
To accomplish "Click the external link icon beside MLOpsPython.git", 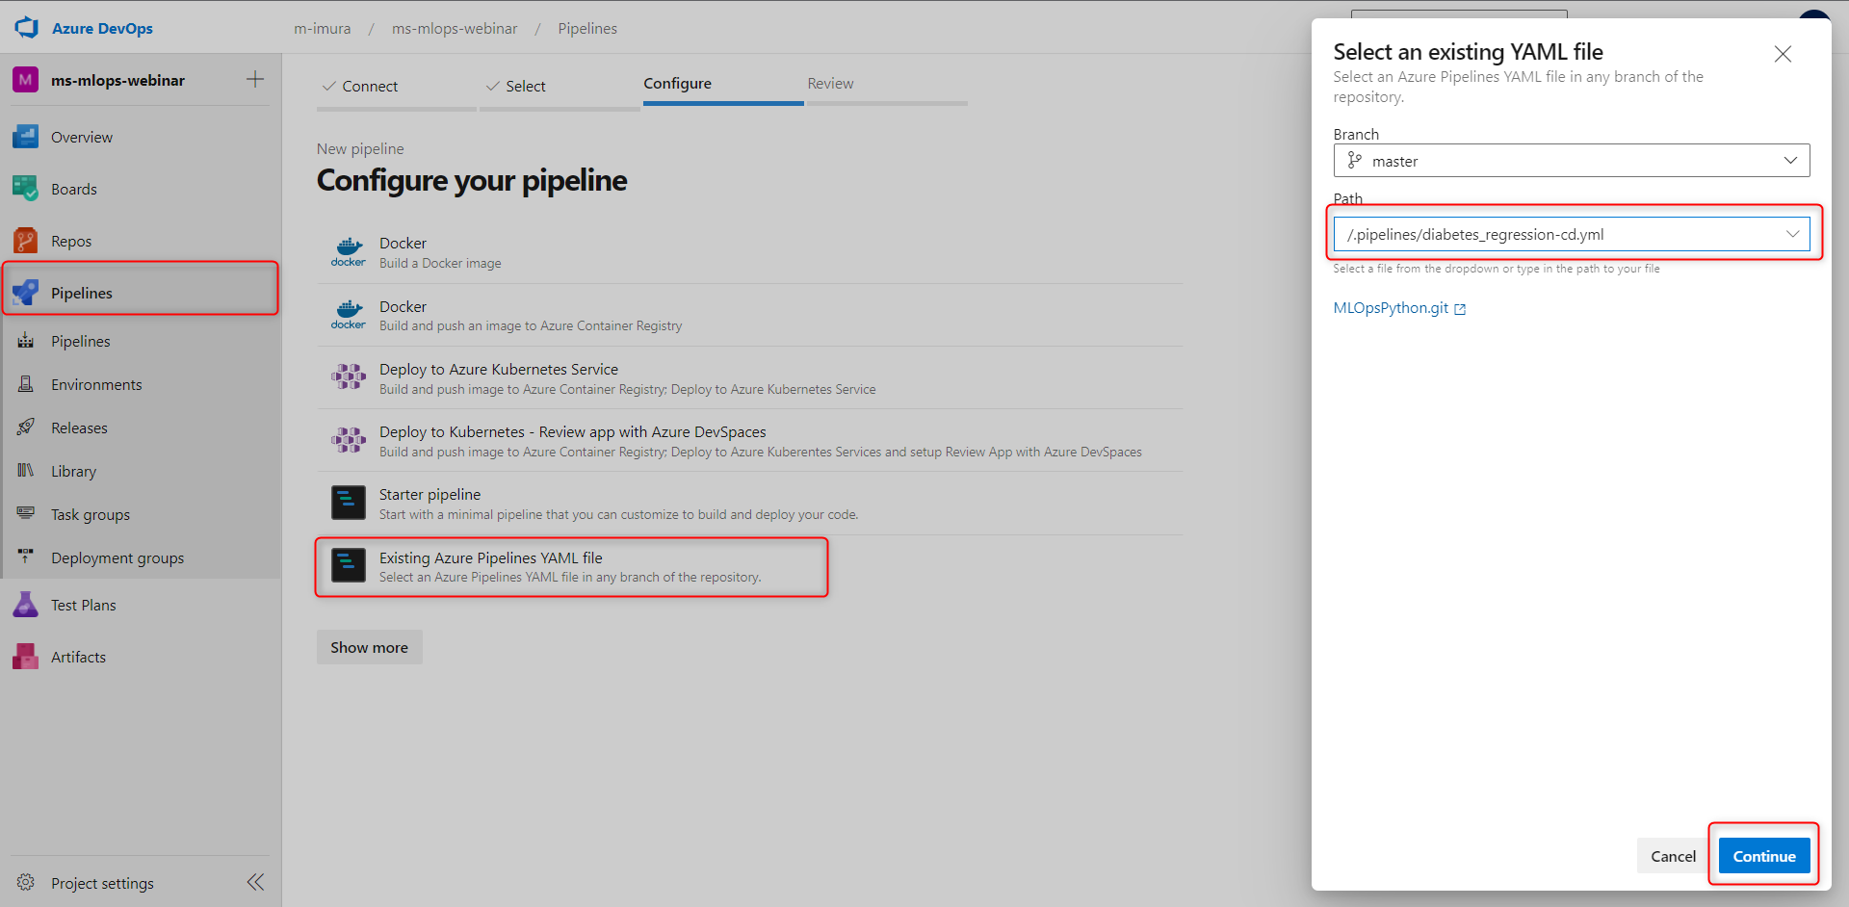I will [1460, 309].
